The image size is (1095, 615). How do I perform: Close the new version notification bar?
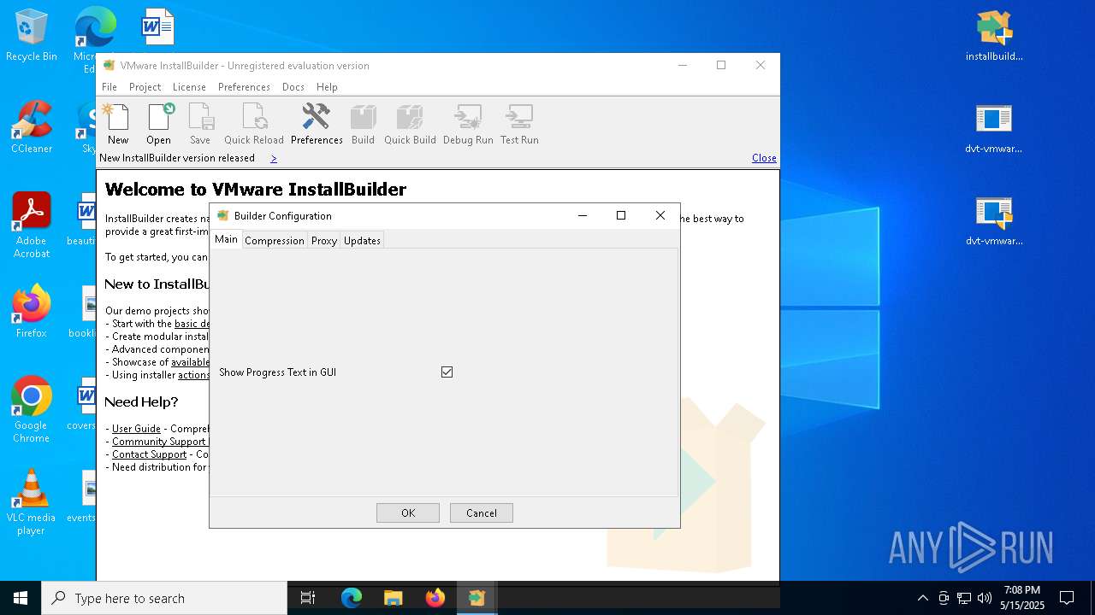point(764,158)
